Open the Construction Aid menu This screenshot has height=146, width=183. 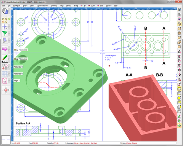43,6
